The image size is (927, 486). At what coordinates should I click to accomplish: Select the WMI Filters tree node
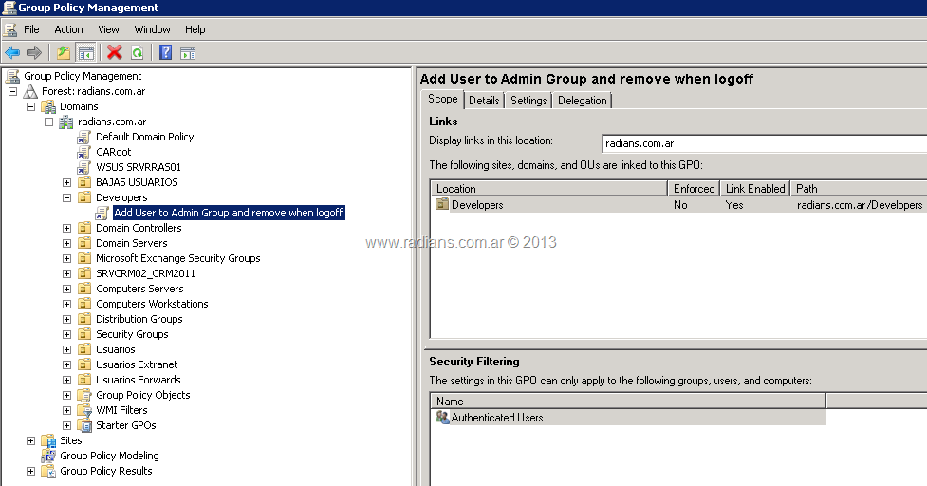pos(121,410)
